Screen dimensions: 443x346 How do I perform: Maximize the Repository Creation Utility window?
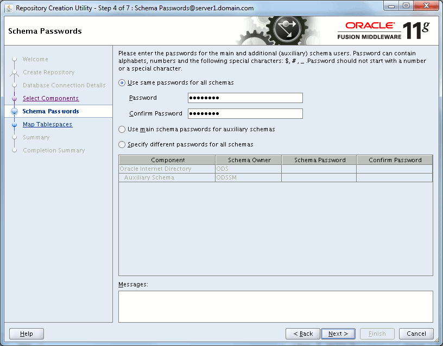(x=406, y=6)
